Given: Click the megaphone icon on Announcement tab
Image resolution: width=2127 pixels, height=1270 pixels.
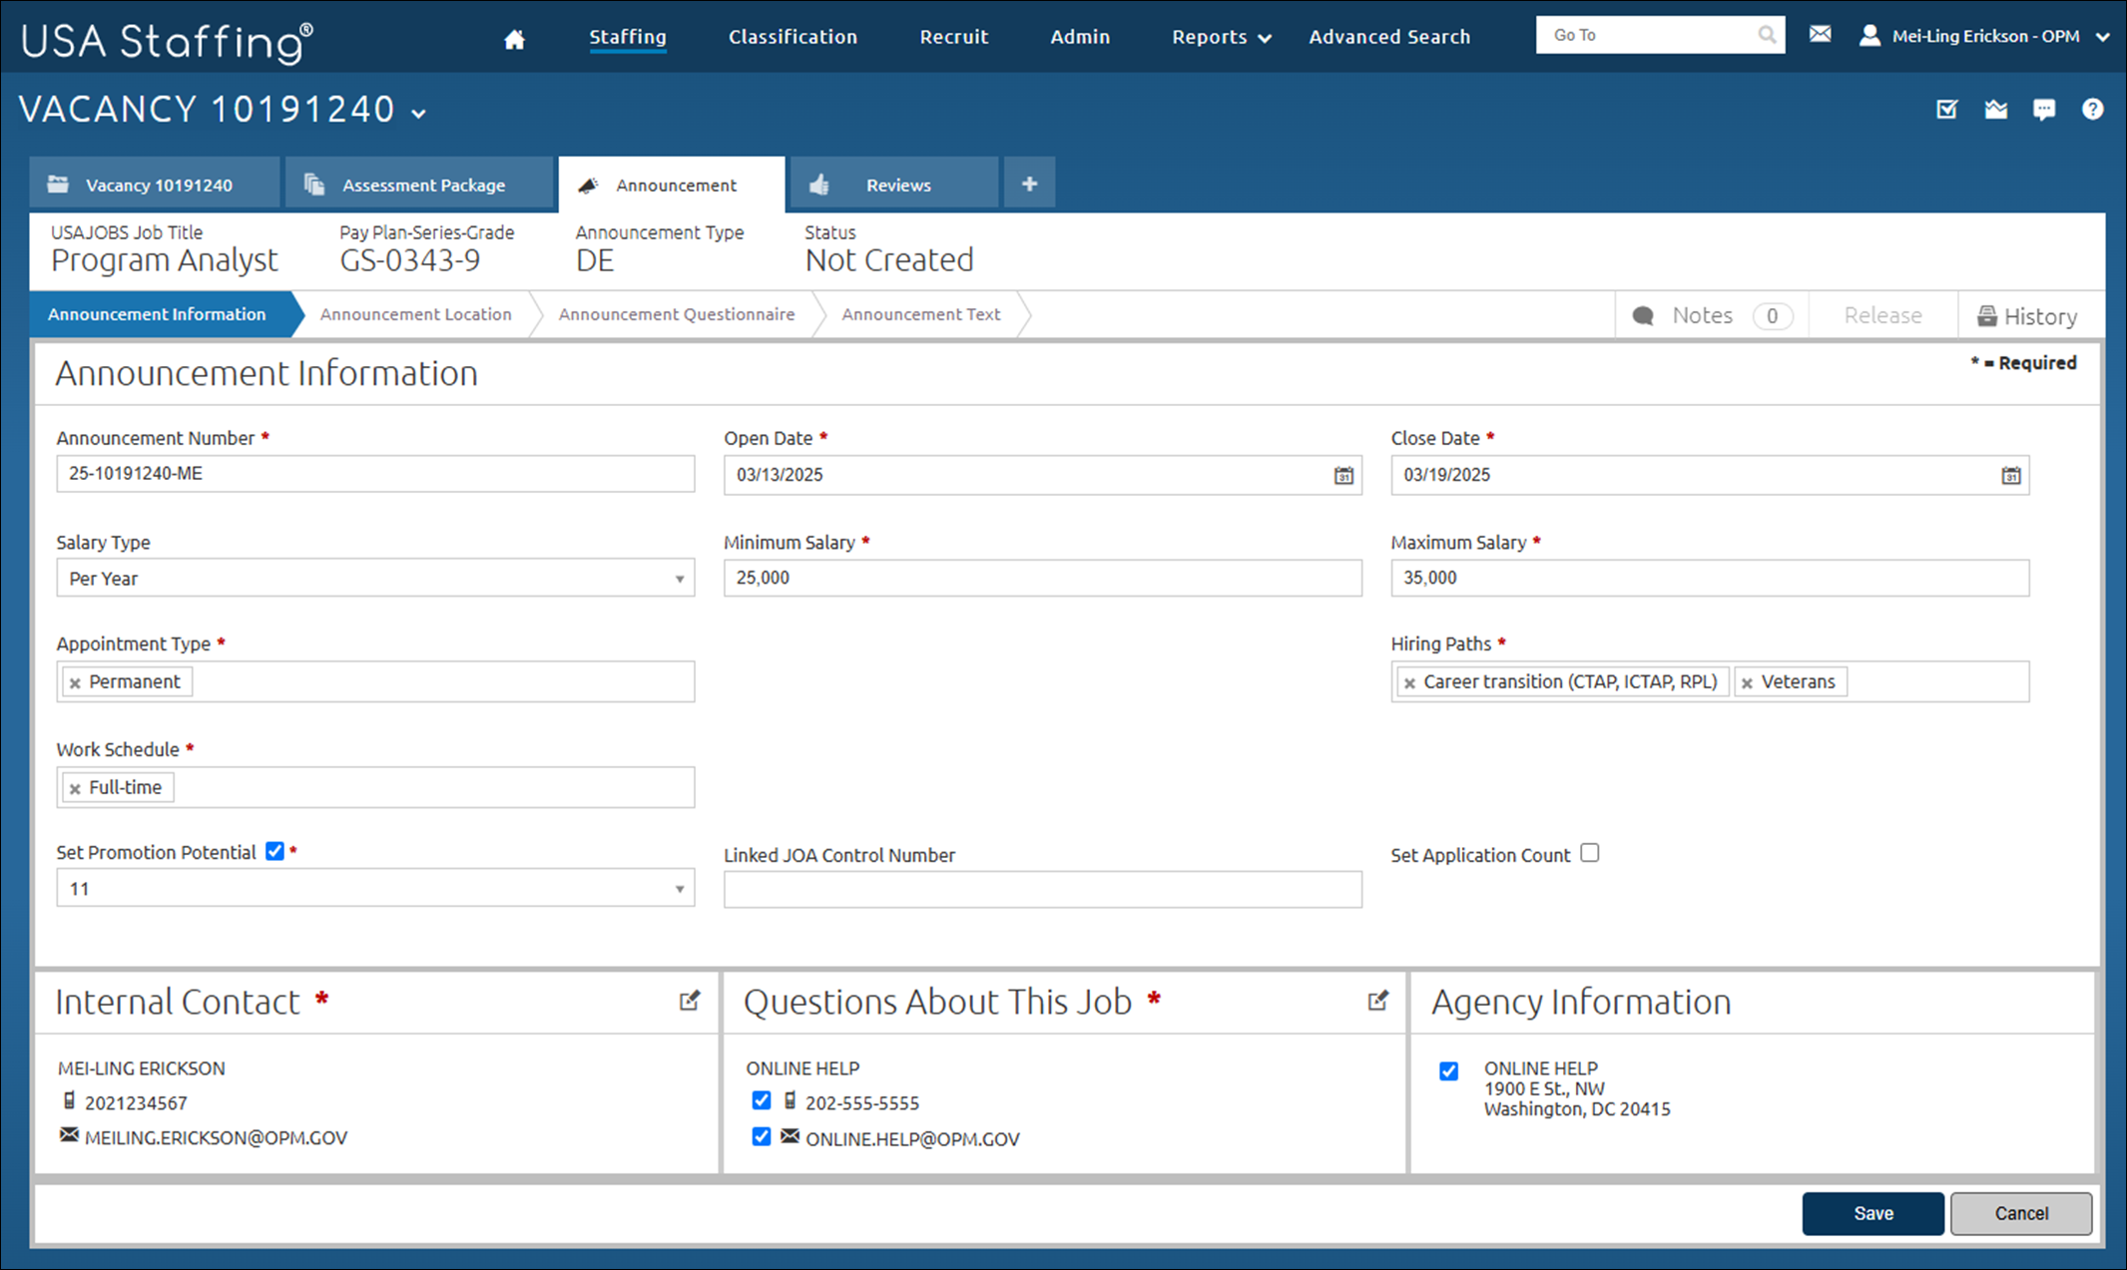Looking at the screenshot, I should pos(589,185).
